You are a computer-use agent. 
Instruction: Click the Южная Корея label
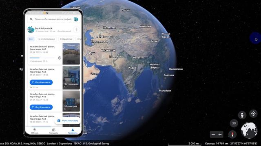click(166, 35)
